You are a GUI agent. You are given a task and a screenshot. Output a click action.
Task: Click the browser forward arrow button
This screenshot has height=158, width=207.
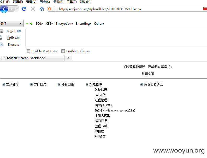(x=12, y=9)
